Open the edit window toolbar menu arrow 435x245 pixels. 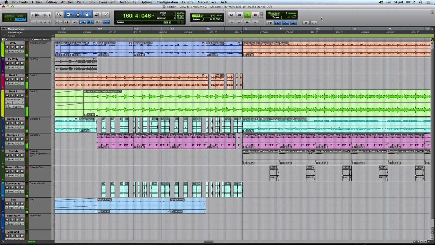(x=432, y=12)
